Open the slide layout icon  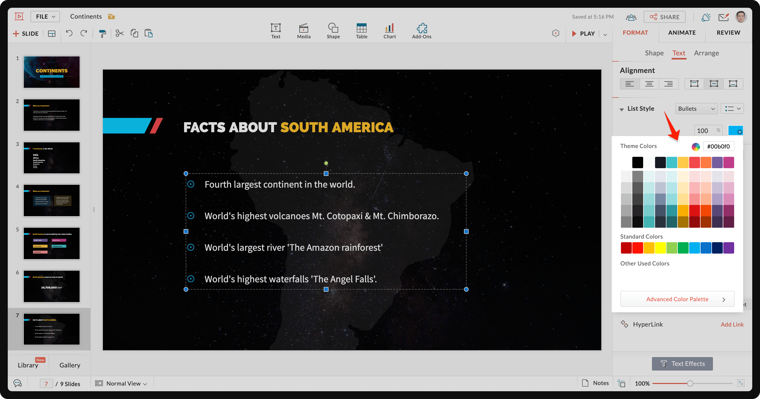click(x=52, y=34)
